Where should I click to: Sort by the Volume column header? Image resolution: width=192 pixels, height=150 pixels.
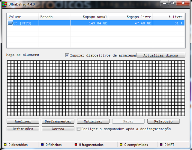[x=23, y=17]
